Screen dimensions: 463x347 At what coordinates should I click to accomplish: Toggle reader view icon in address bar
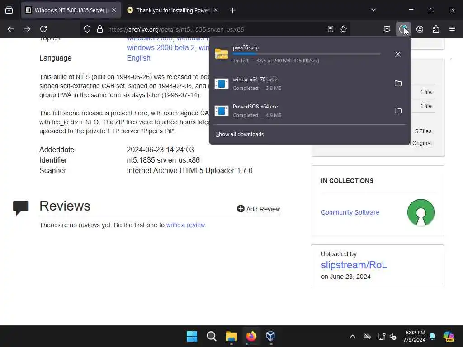331,29
